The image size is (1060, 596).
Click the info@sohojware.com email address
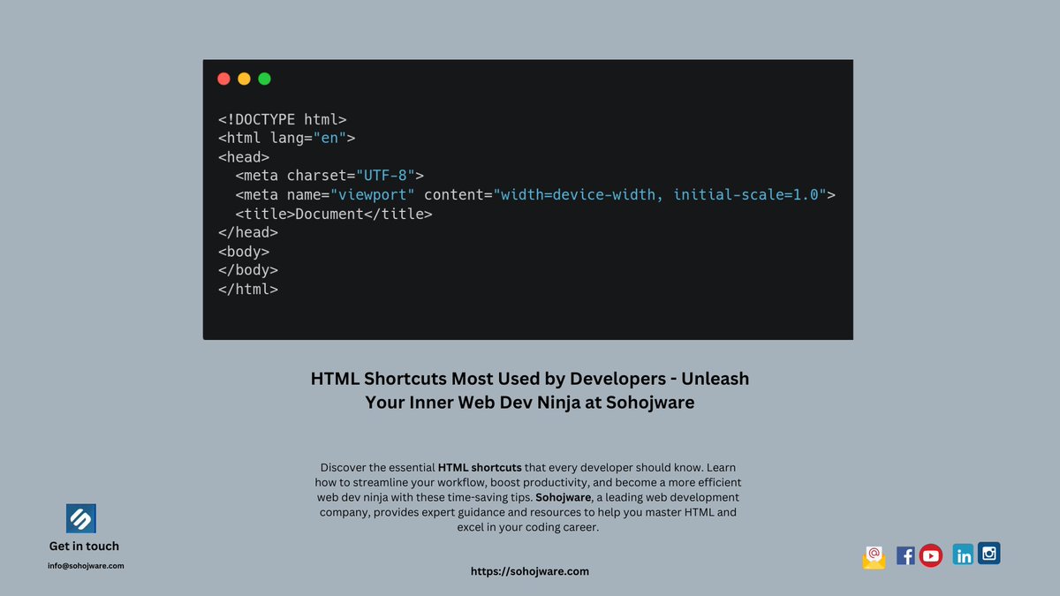[x=86, y=565]
